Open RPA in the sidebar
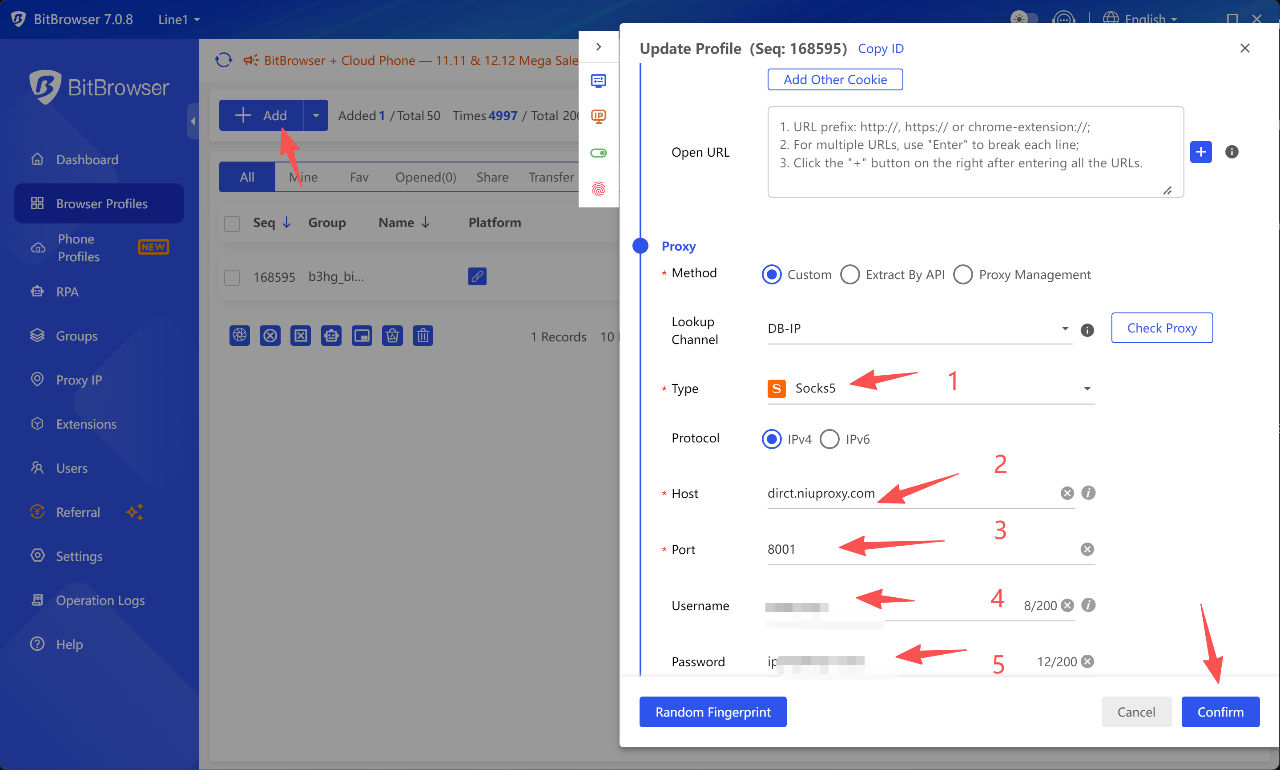1280x770 pixels. tap(98, 292)
